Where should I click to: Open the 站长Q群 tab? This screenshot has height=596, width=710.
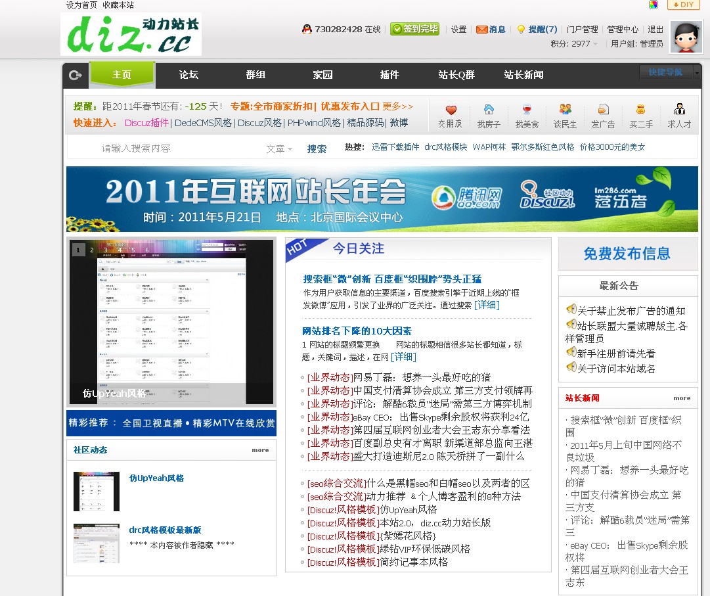click(x=456, y=75)
